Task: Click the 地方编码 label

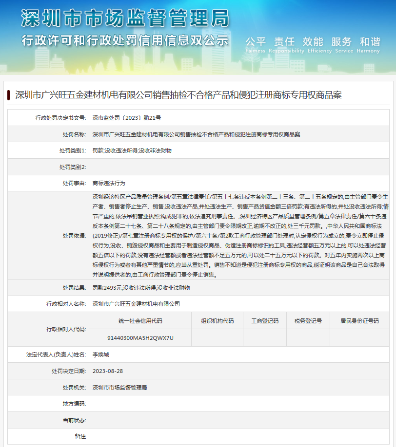Action: pos(74,404)
